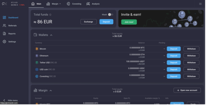Click the 0.00000000 COV balance

point(137,75)
